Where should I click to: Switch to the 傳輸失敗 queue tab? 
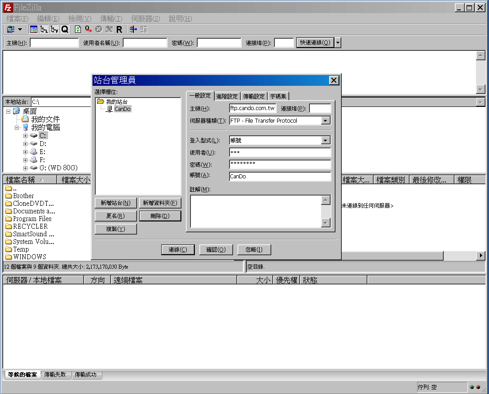pos(55,375)
